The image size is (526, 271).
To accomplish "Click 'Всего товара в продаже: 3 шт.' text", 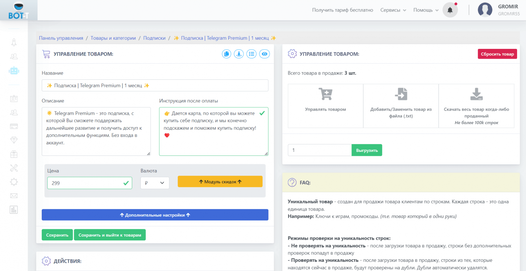I will point(322,73).
